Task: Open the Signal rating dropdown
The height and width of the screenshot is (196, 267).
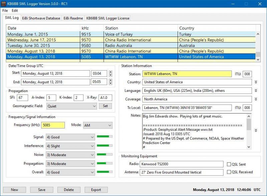Action: tap(70, 137)
